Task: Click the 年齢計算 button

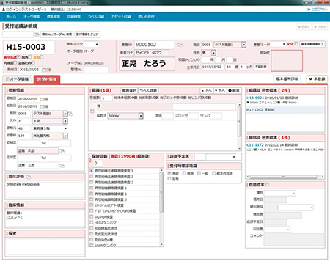Action: click(x=261, y=67)
